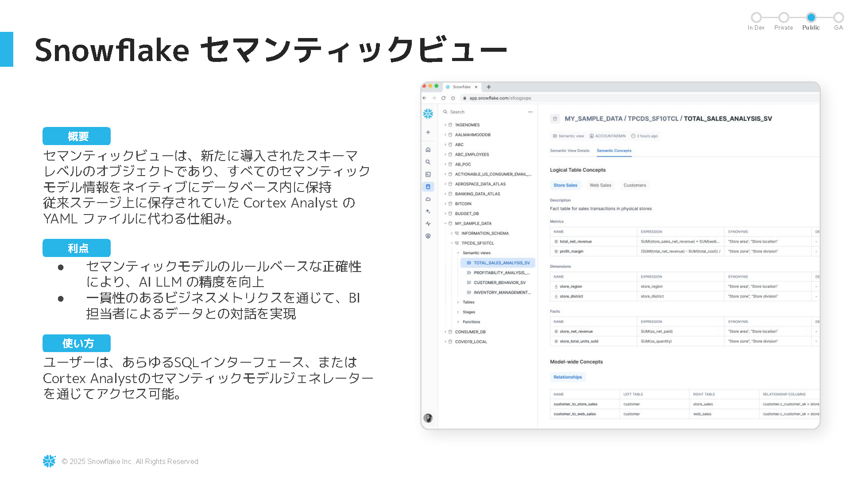This screenshot has height=483, width=859.
Task: Select the Private stage radio indicator
Action: coord(783,18)
